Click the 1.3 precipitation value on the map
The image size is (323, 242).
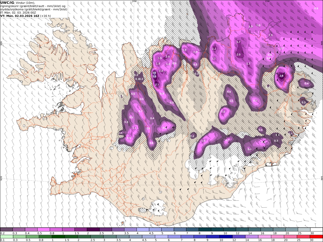(x=213, y=58)
